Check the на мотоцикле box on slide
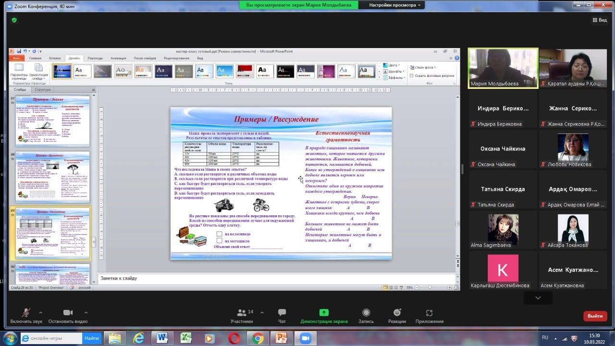This screenshot has width=615, height=346. pos(219,241)
